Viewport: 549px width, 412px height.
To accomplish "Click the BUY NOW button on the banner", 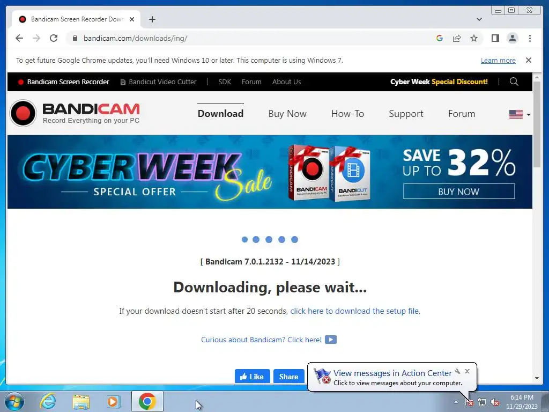I will (x=459, y=192).
